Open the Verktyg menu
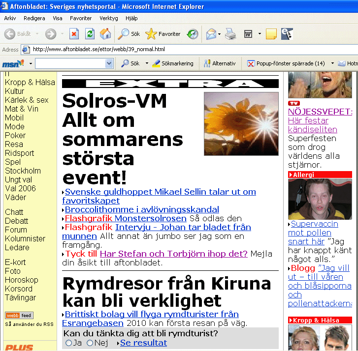This screenshot has width=358, height=351. pyautogui.click(x=109, y=18)
